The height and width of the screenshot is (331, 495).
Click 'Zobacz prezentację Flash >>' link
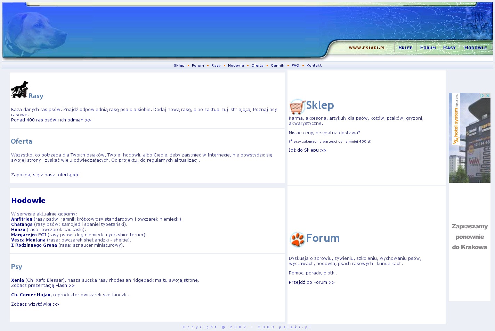(x=43, y=286)
